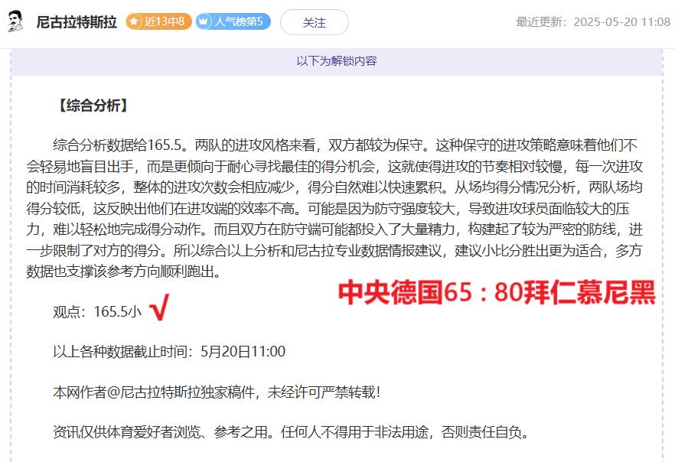
Task: Select the 【综合分析】 heading
Action: 93,106
